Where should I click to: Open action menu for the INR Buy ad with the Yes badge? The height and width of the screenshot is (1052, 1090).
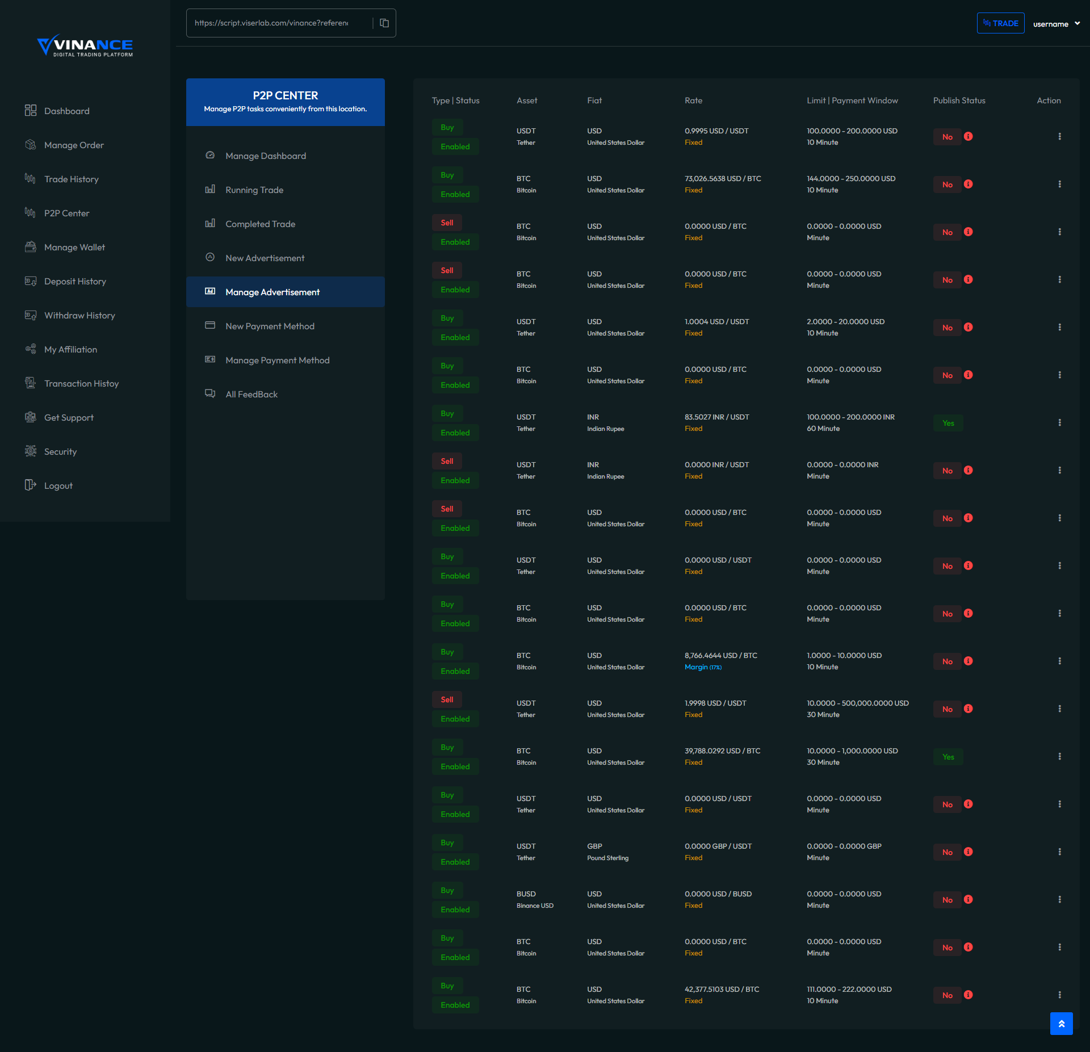coord(1059,422)
